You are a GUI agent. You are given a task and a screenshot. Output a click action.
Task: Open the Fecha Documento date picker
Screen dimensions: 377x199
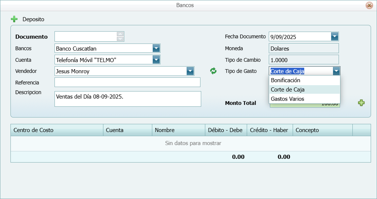pos(334,36)
